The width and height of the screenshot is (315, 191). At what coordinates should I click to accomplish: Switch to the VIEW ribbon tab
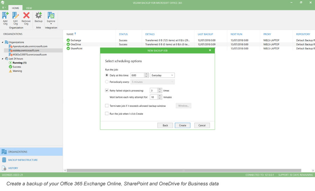[x=29, y=8]
